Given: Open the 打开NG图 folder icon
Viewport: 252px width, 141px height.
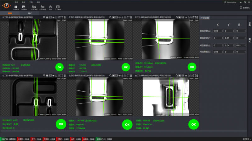Looking at the screenshot, I should pos(43,7).
